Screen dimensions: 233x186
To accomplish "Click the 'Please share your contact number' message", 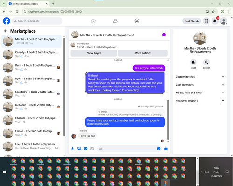I will pos(125,122).
